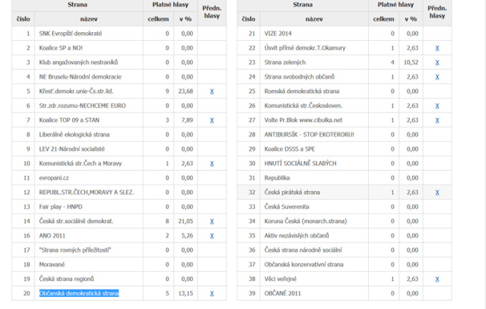The height and width of the screenshot is (309, 486).
Task: Open preferential votes X for Česká pirátská strana
Action: (x=437, y=192)
